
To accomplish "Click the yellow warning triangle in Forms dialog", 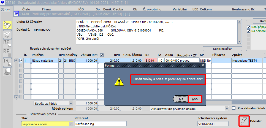I will tap(119, 81).
